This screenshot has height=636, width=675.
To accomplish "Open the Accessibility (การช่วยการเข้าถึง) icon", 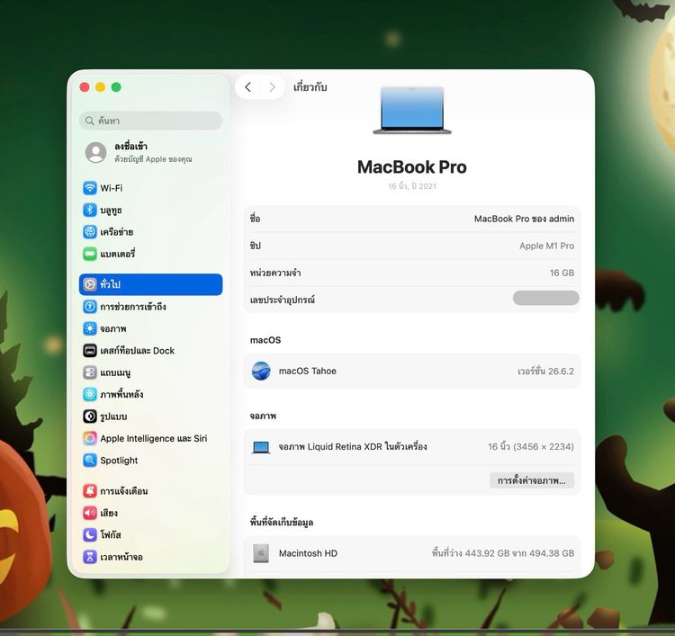I will coord(89,307).
